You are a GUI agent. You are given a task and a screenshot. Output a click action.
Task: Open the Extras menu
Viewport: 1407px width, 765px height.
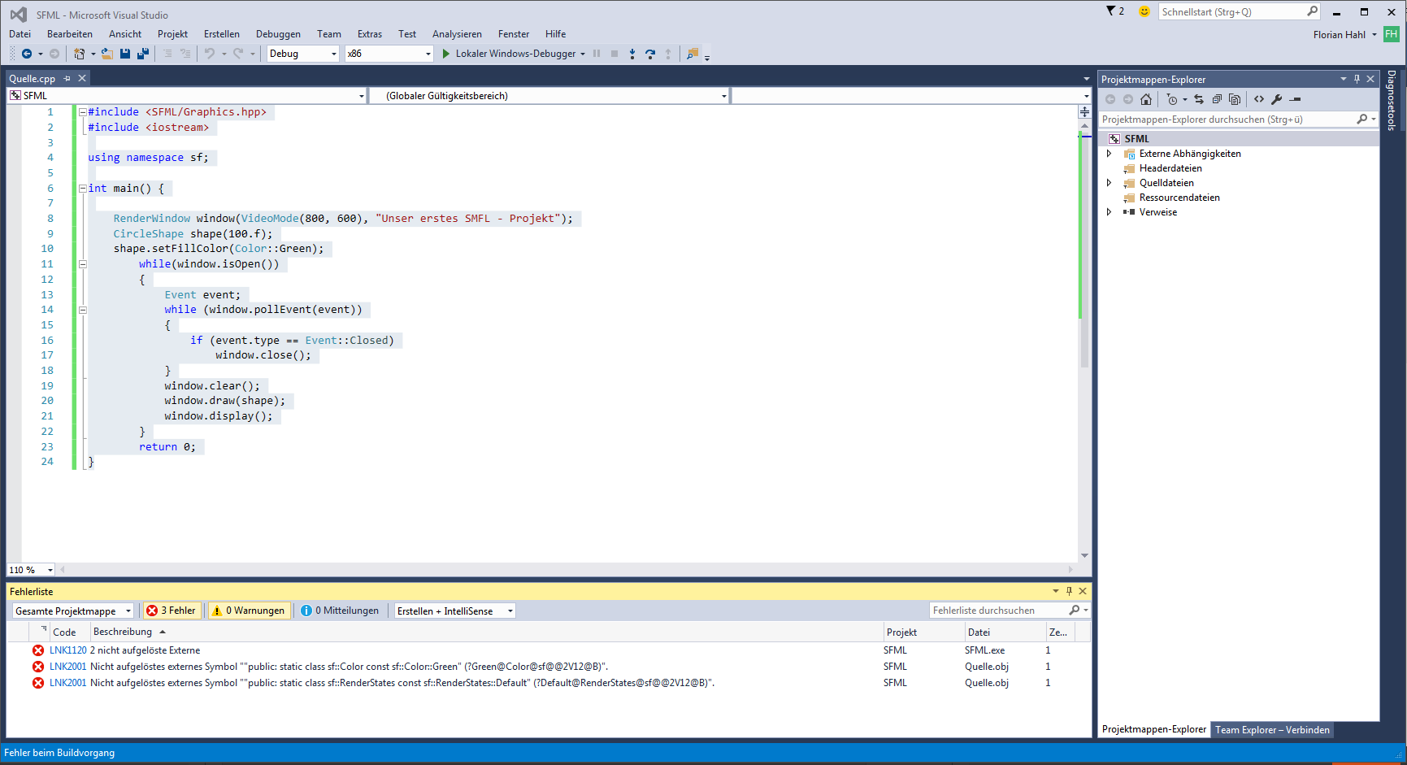(x=370, y=34)
